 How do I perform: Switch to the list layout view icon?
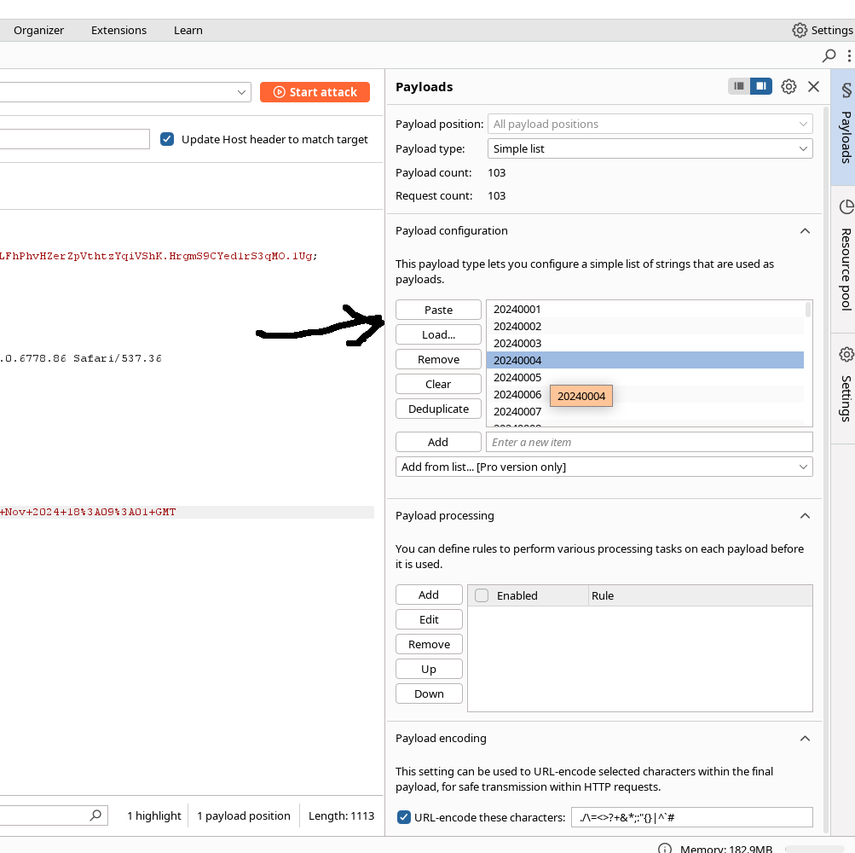pos(739,86)
